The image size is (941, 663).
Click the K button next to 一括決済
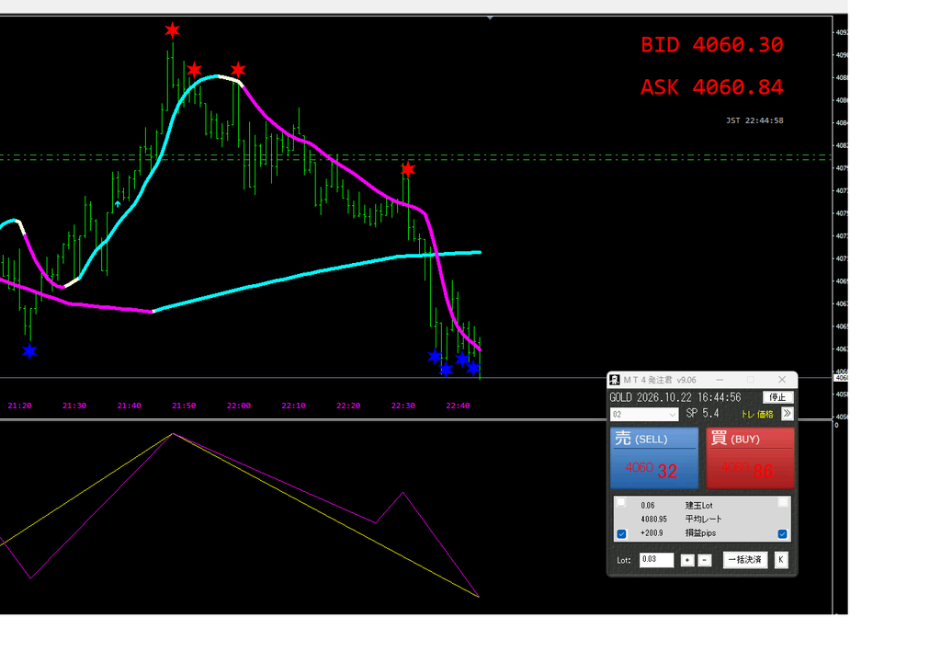point(781,560)
